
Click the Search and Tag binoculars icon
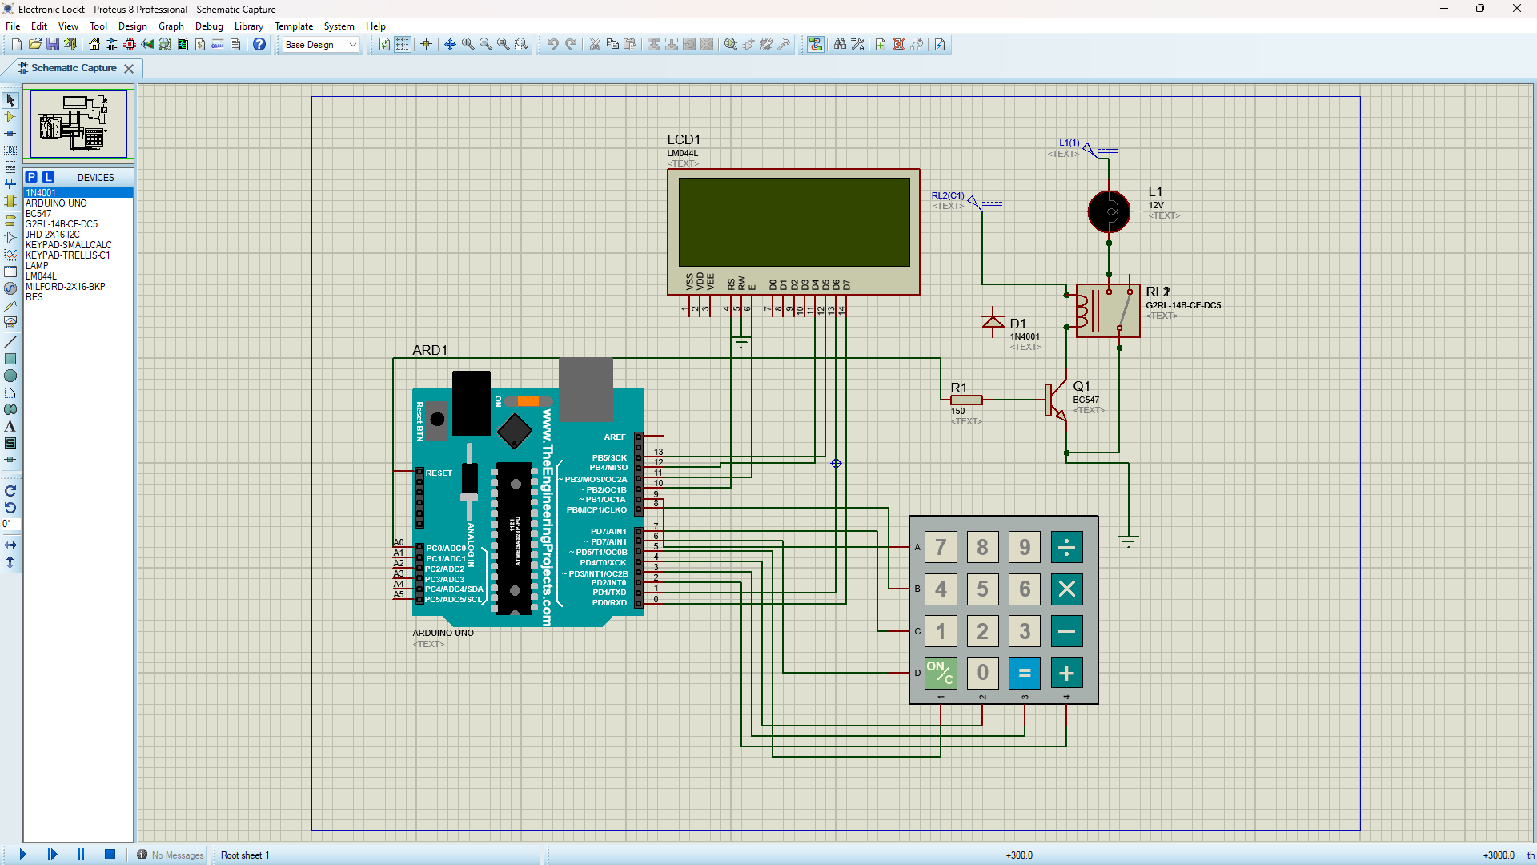coord(840,44)
